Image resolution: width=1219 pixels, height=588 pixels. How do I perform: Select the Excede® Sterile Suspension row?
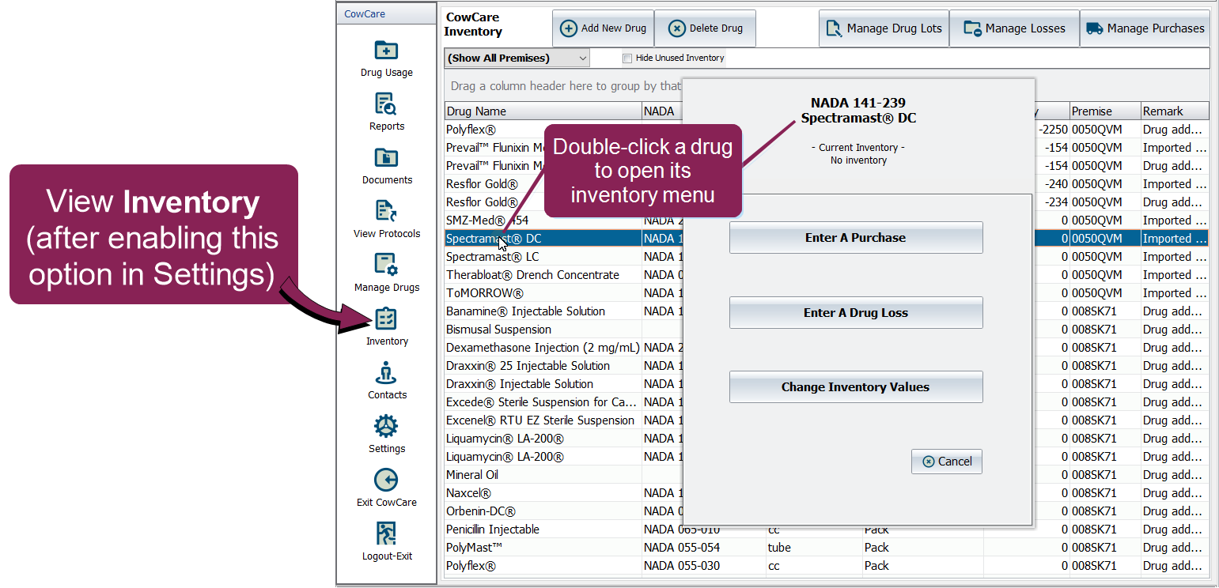pyautogui.click(x=827, y=402)
